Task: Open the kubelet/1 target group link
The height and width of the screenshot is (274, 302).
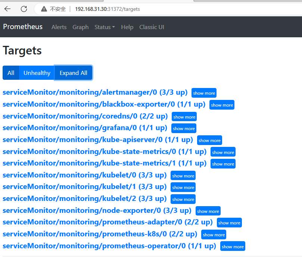Action: pyautogui.click(x=84, y=186)
